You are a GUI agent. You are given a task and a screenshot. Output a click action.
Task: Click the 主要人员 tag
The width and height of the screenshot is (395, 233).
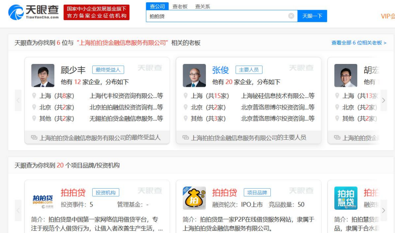pos(249,69)
